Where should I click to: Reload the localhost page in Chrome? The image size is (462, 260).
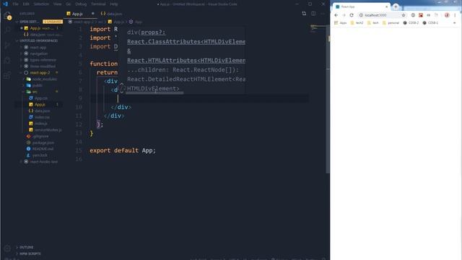352,15
